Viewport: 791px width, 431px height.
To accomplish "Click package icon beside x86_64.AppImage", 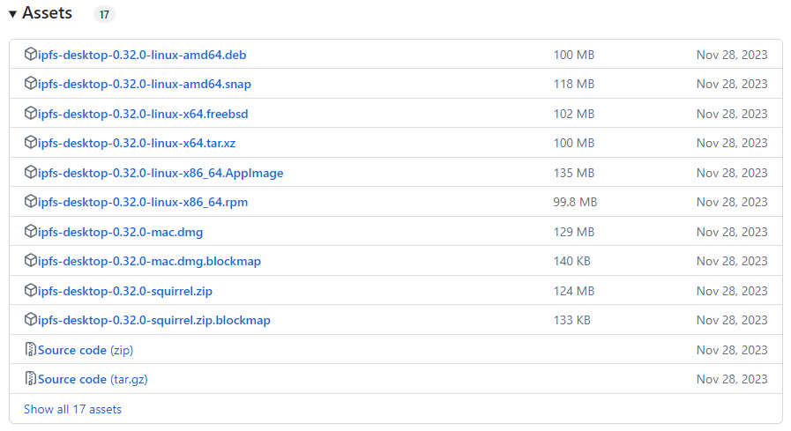I will (x=30, y=173).
